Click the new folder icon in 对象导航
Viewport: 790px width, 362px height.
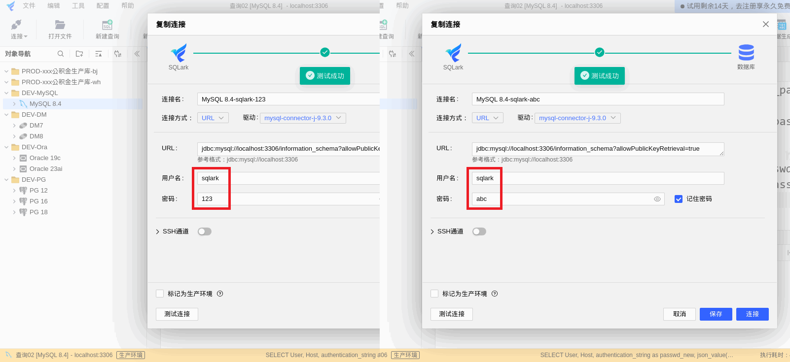pyautogui.click(x=79, y=54)
